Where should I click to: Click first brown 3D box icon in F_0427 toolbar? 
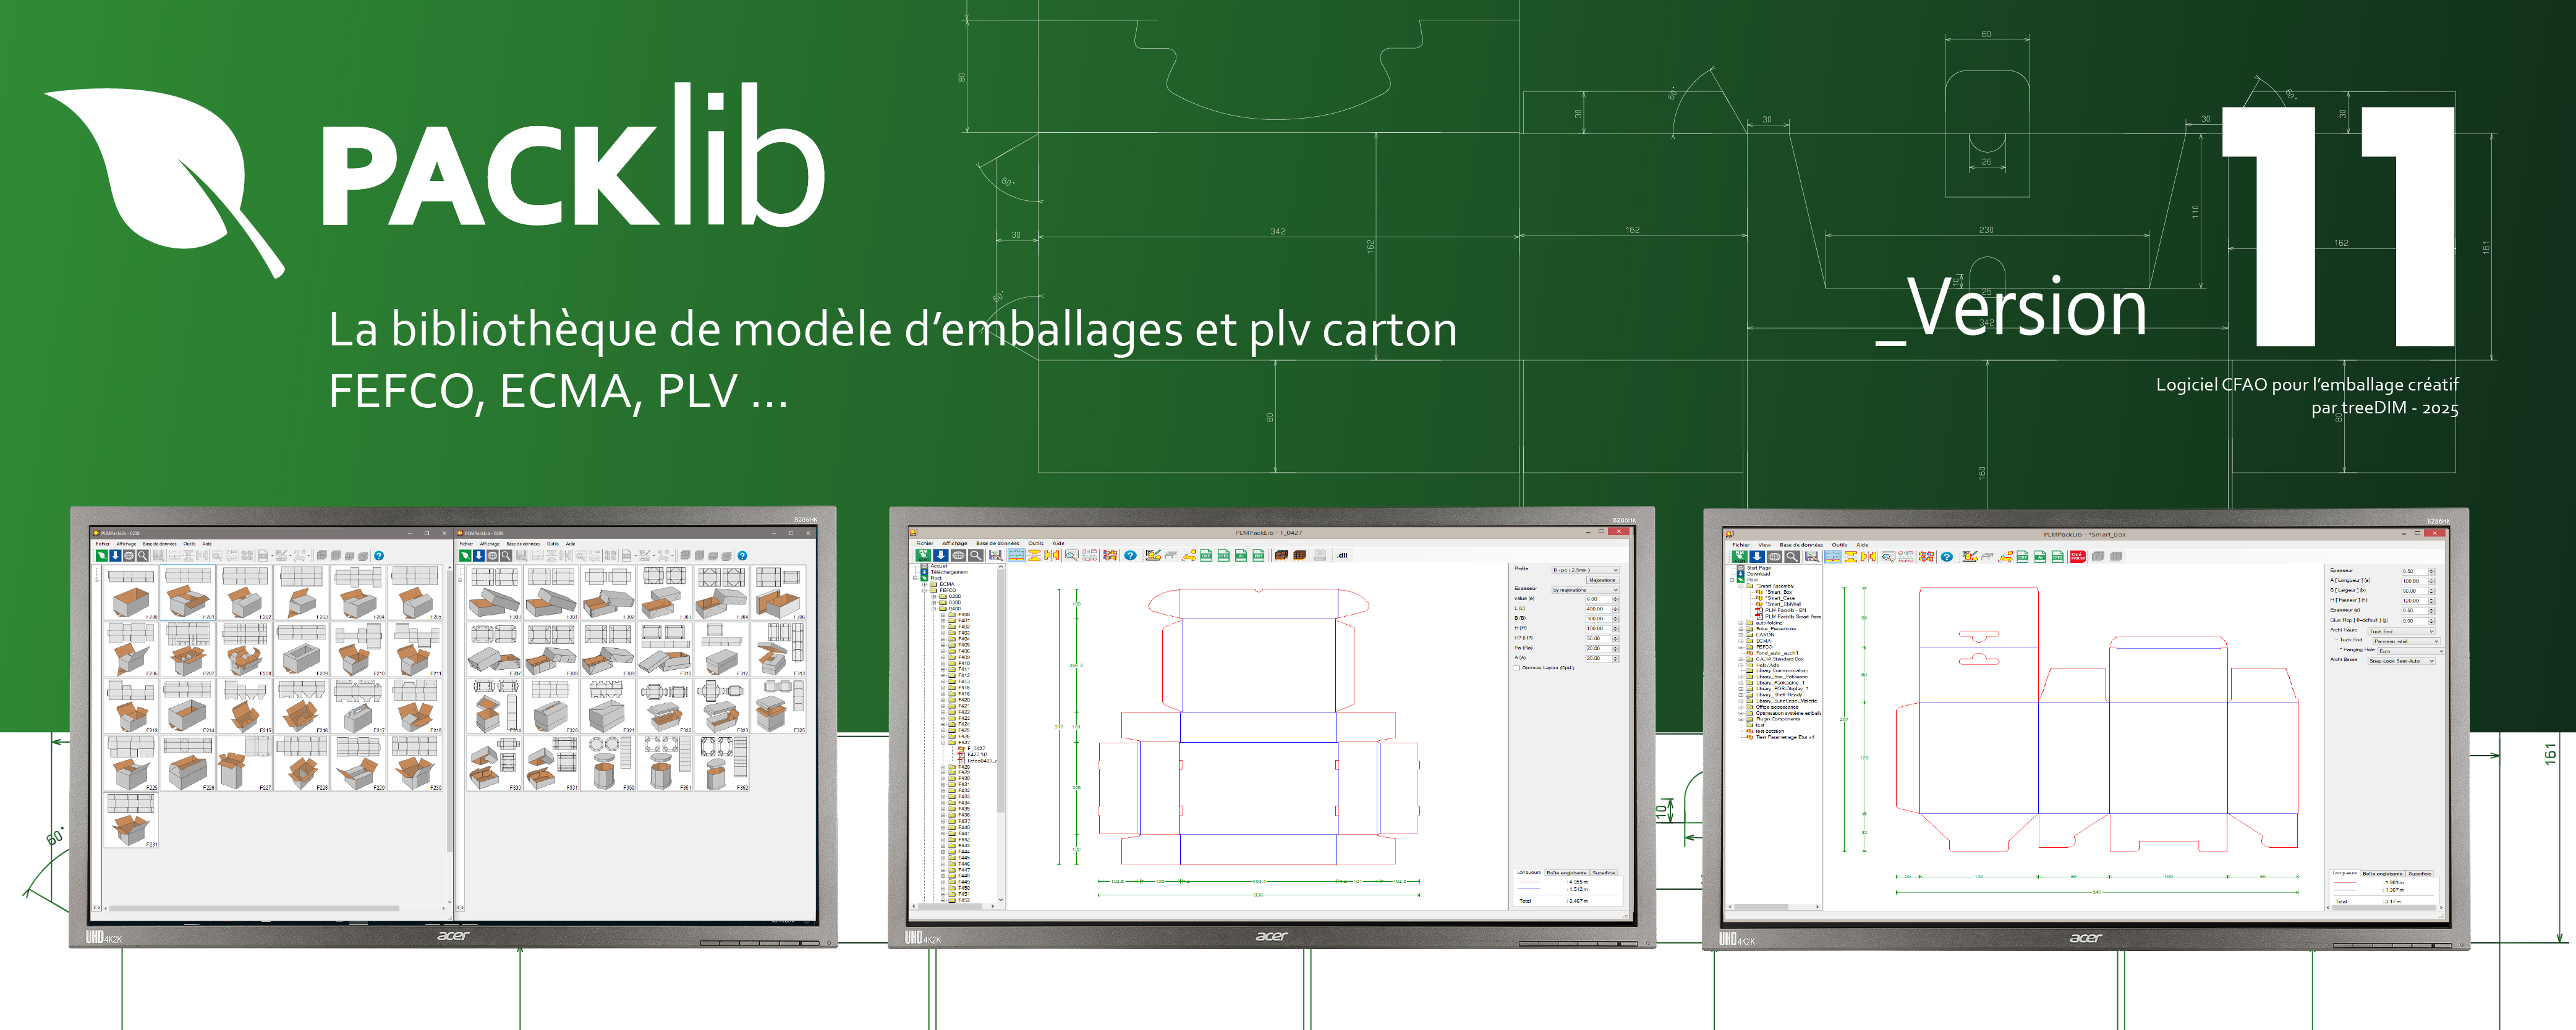[1282, 555]
